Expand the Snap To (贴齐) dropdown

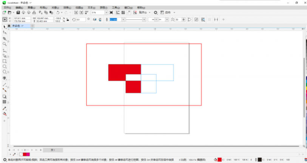[x=150, y=12]
